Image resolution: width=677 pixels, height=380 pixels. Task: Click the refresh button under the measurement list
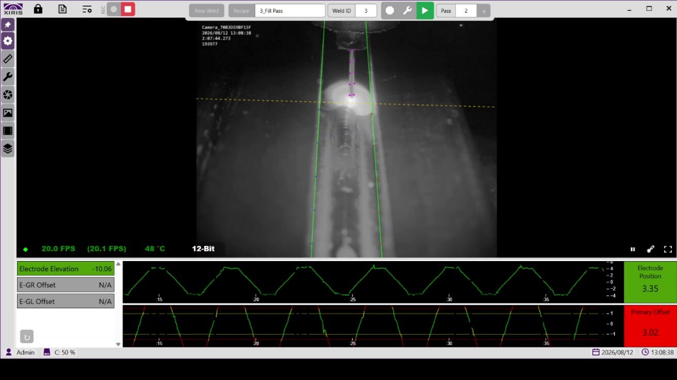tap(27, 337)
